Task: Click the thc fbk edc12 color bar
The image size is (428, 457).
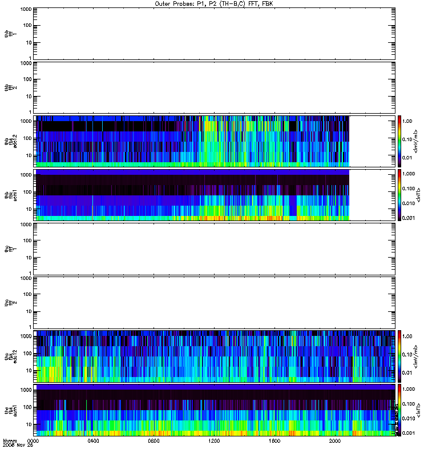Action: 399,356
